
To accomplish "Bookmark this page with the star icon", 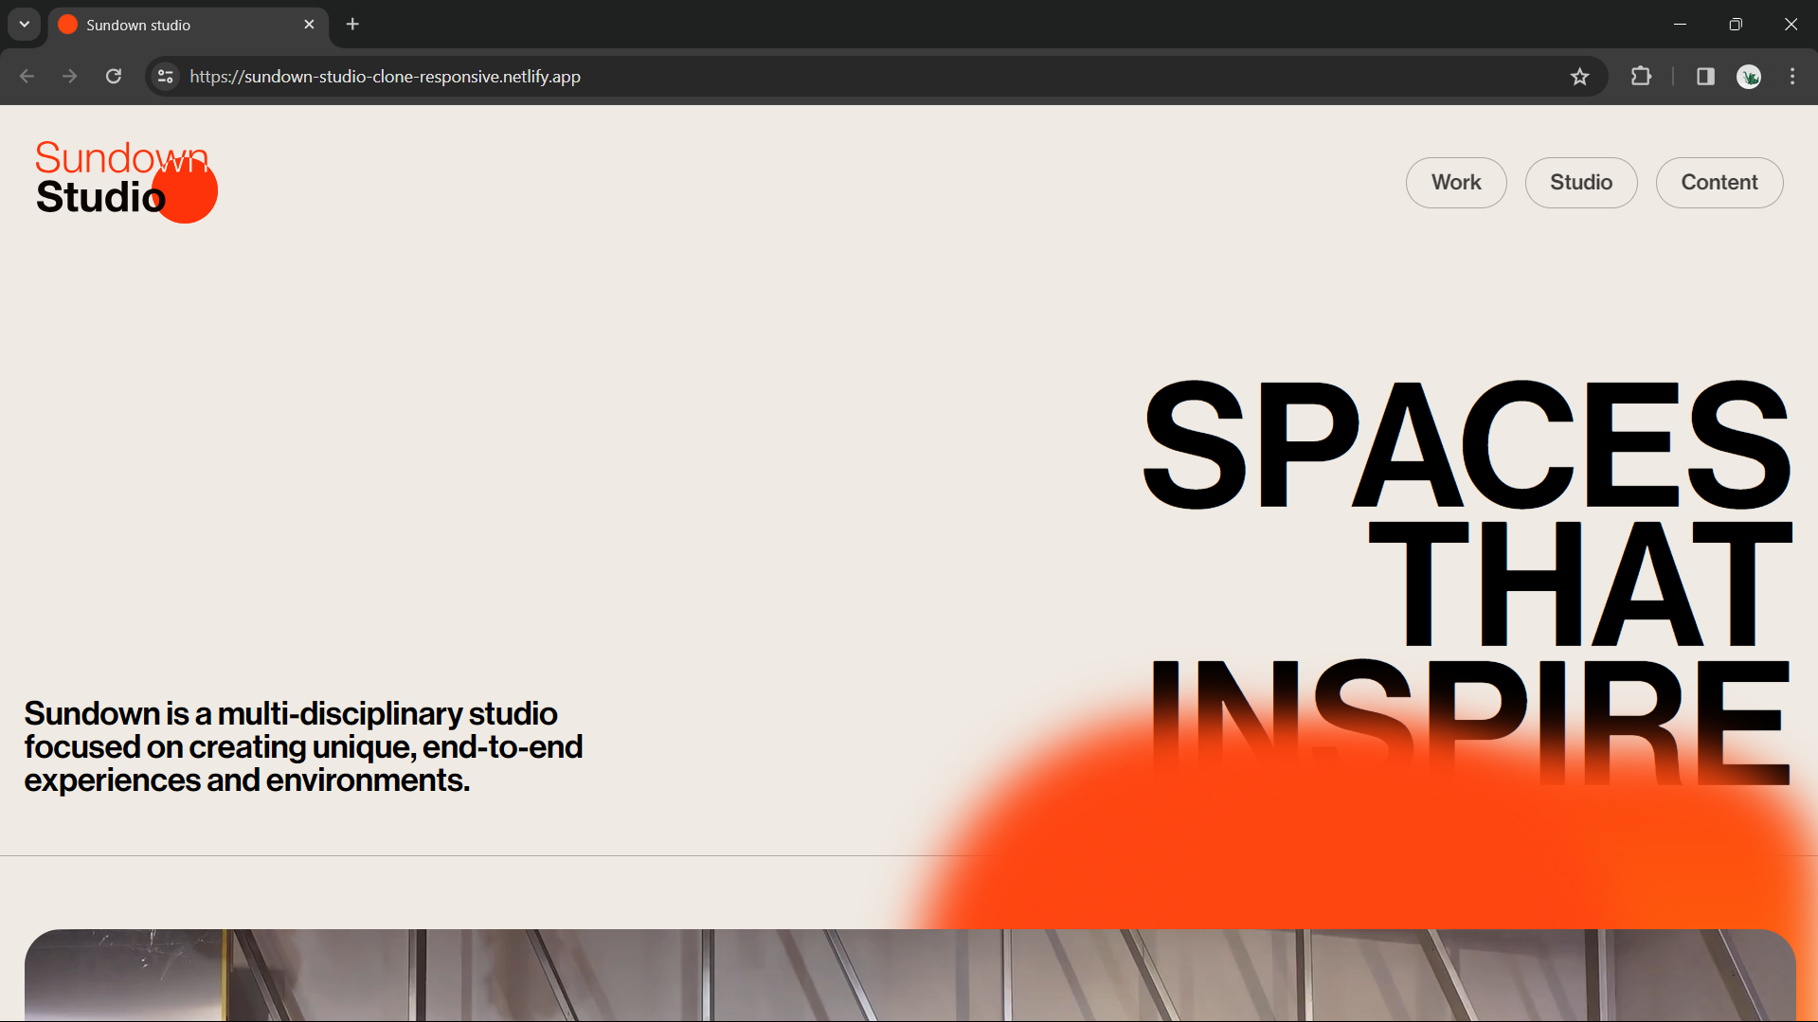I will click(x=1579, y=77).
